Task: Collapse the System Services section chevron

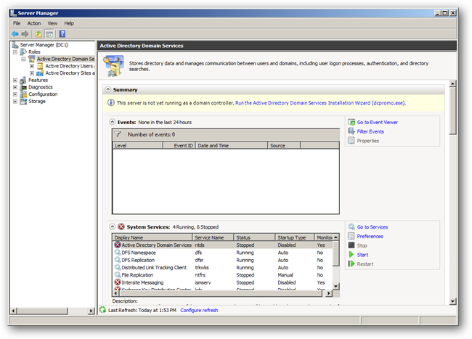Action: (x=112, y=226)
